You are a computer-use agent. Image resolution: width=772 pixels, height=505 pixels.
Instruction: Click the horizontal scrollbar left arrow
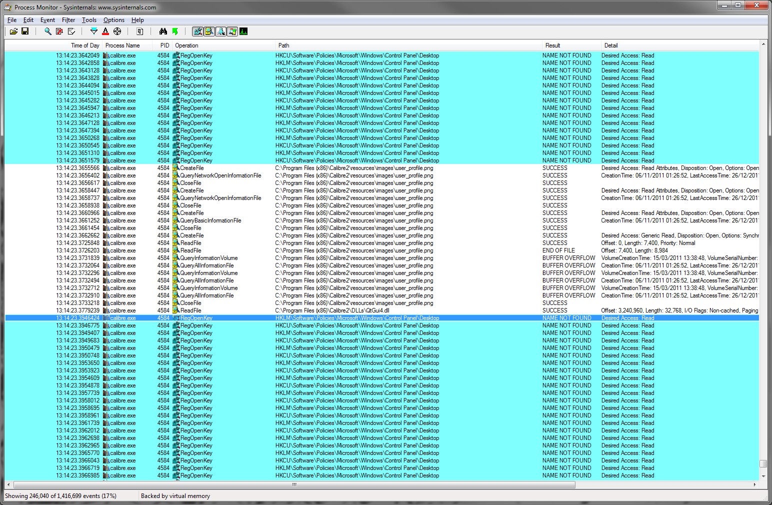(9, 485)
